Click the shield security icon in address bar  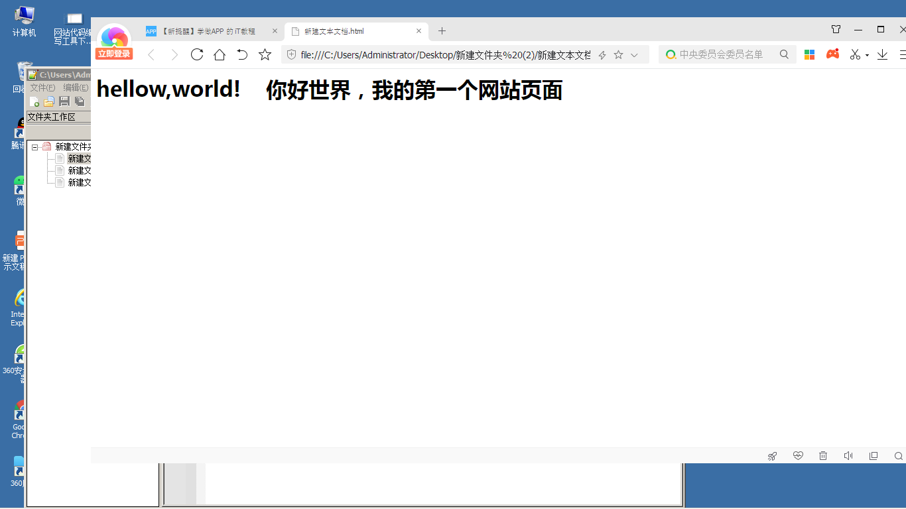coord(291,55)
